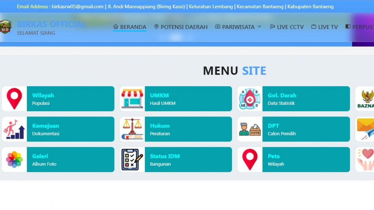Image resolution: width=374 pixels, height=210 pixels.
Task: Click the envelope with paper plane icon
Action: point(366,129)
